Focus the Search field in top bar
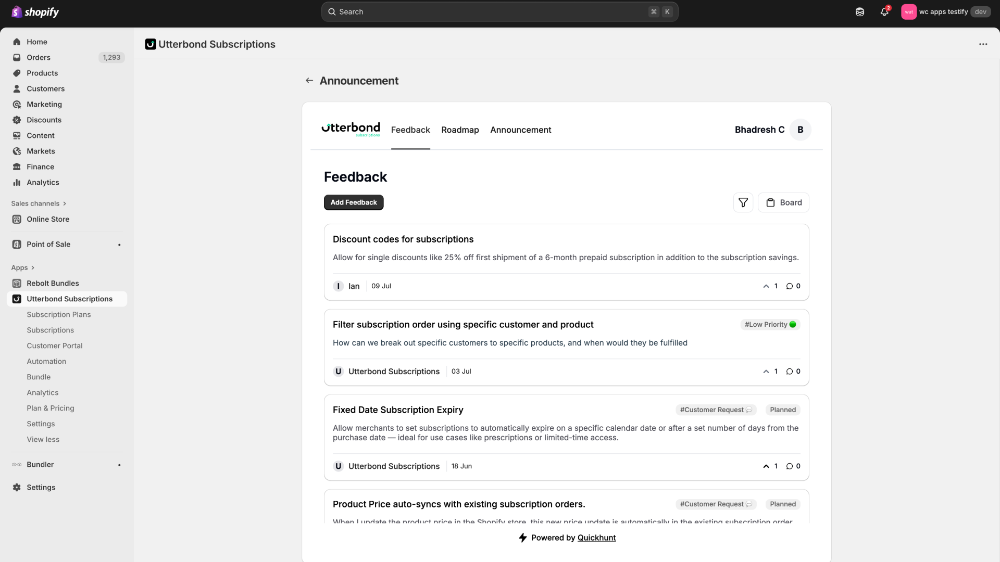Image resolution: width=1000 pixels, height=562 pixels. [x=499, y=11]
